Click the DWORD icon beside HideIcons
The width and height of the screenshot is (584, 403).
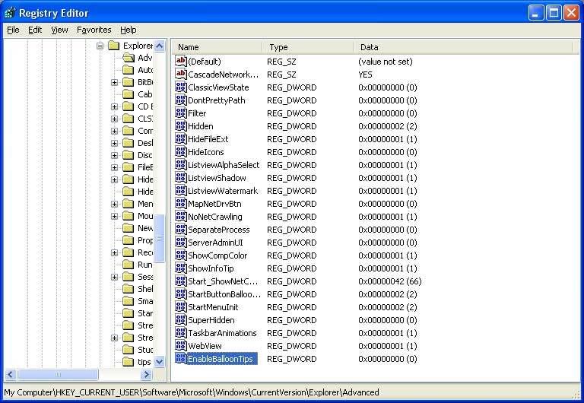[x=181, y=151]
